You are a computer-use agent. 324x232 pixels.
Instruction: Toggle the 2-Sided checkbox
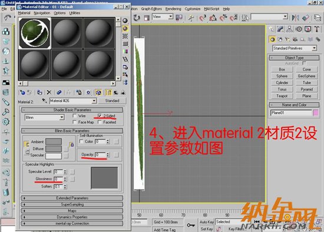pyautogui.click(x=100, y=115)
